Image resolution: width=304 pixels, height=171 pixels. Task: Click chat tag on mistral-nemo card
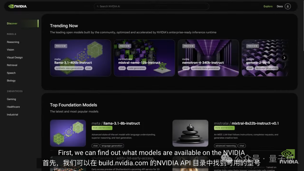click(x=122, y=68)
